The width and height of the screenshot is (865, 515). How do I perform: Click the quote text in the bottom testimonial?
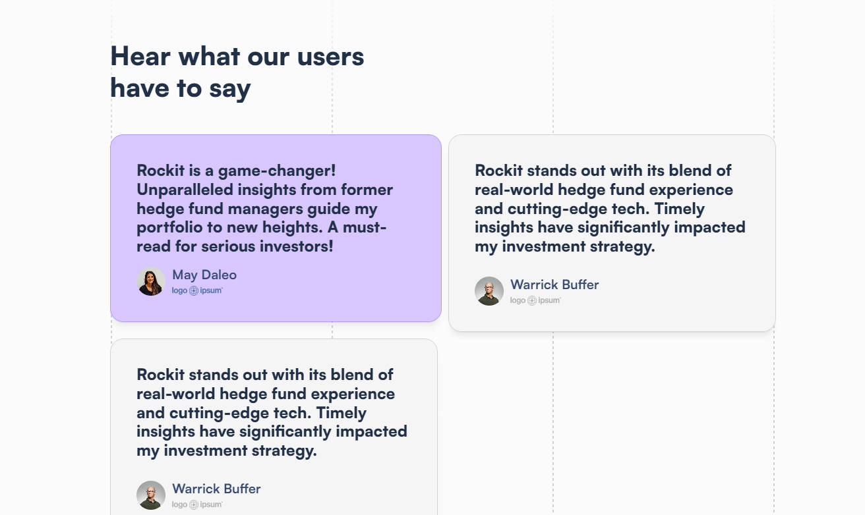click(271, 413)
